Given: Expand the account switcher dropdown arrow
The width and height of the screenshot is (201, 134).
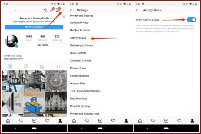Looking at the screenshot, I should [16, 10].
